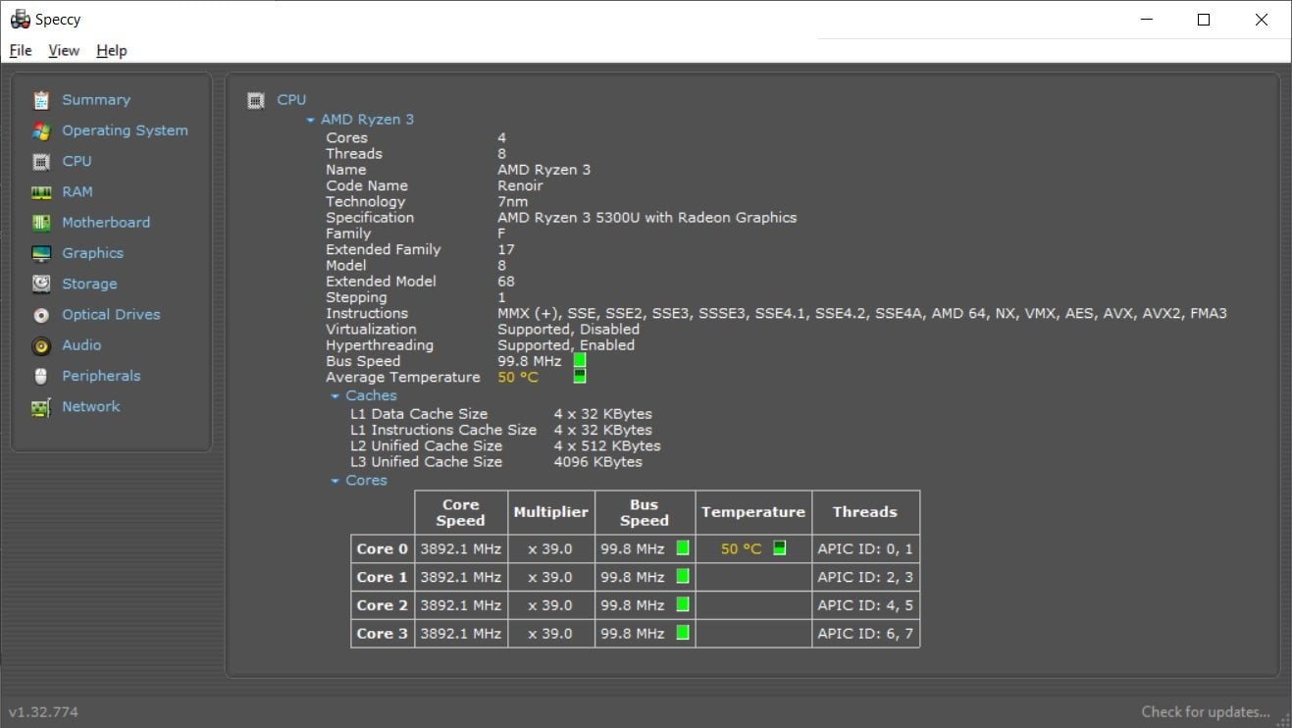Image resolution: width=1292 pixels, height=728 pixels.
Task: Click the Storage drive icon in sidebar
Action: [x=41, y=284]
